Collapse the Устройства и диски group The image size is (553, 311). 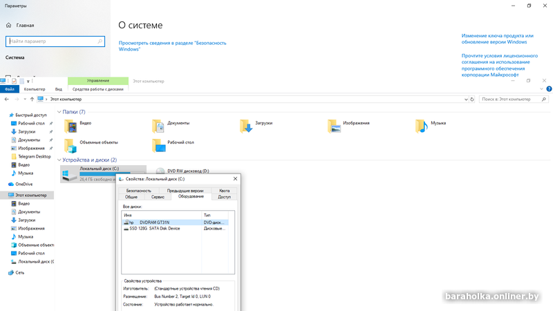(x=59, y=160)
